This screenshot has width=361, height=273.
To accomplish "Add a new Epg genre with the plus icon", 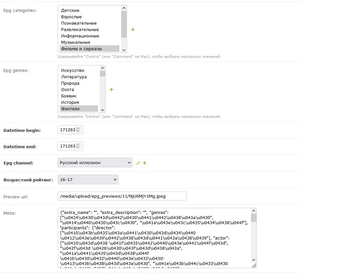I will tap(112, 89).
